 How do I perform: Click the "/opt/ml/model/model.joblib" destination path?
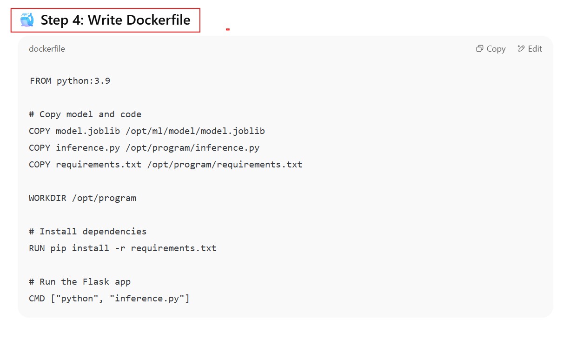point(195,131)
